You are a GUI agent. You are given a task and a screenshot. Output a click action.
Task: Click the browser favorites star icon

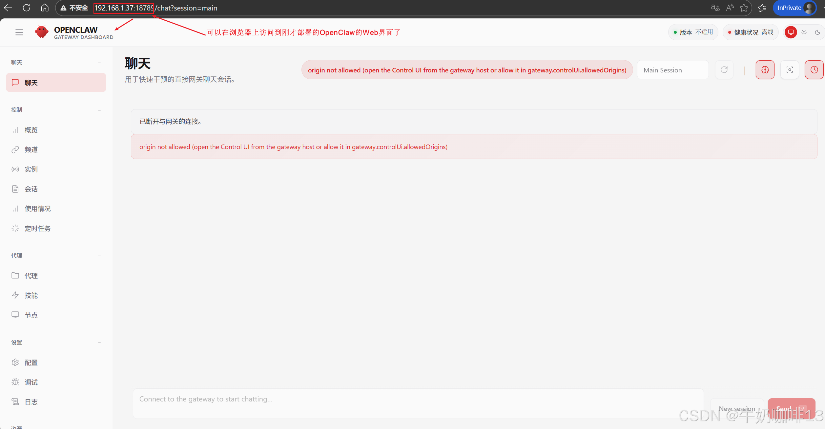coord(744,8)
